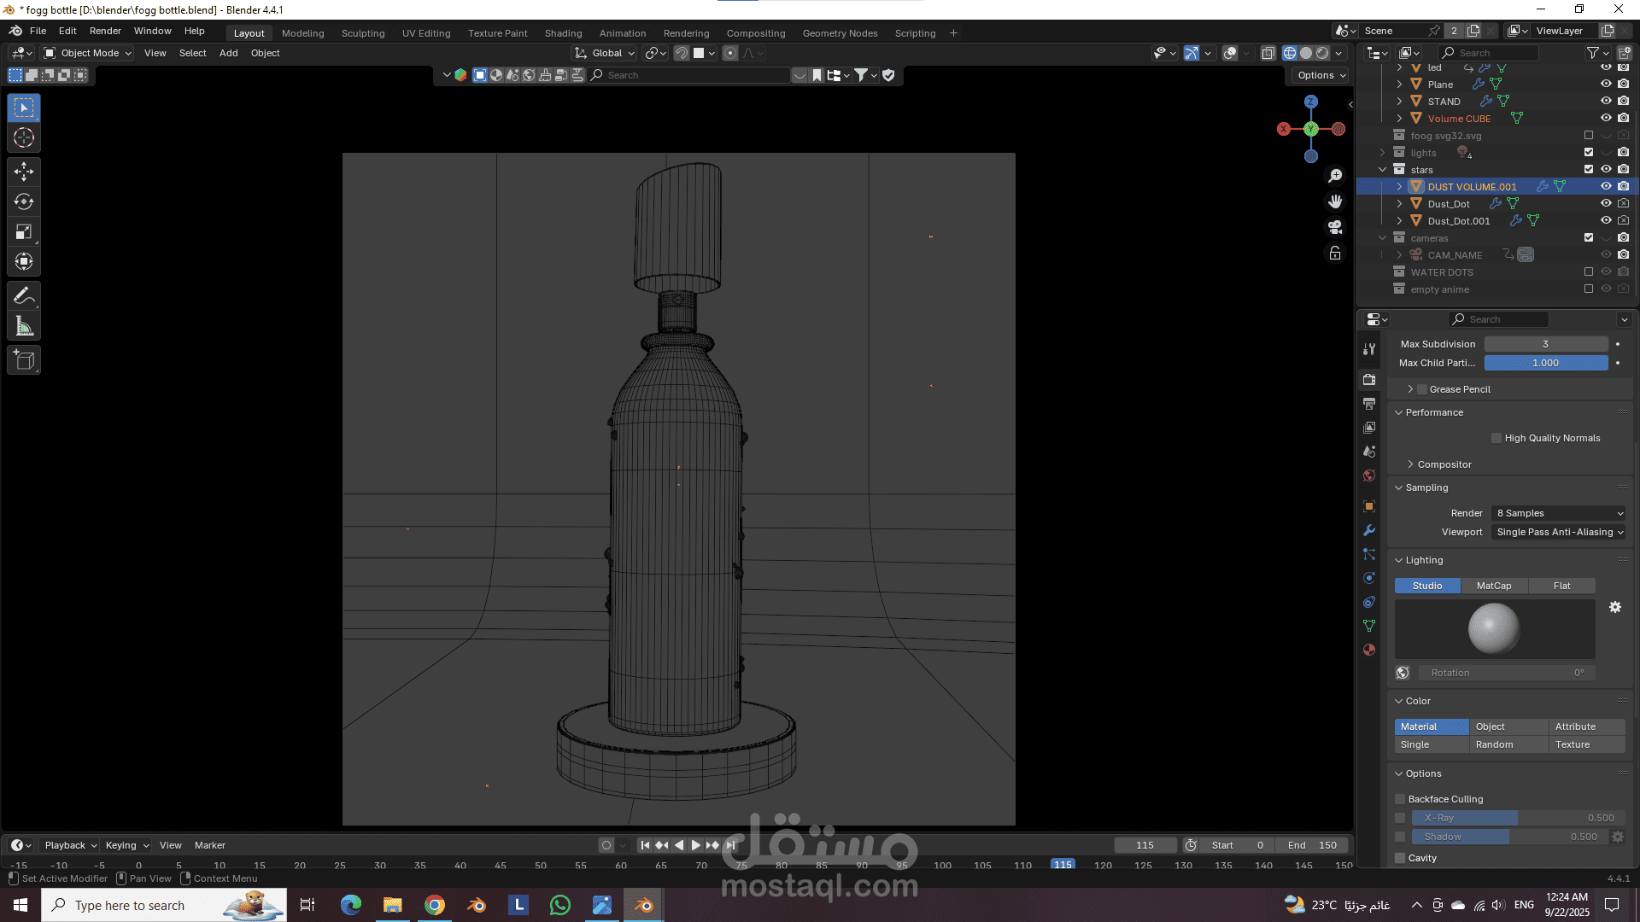Image resolution: width=1640 pixels, height=922 pixels.
Task: Open the Object Mode dropdown
Action: tap(88, 53)
